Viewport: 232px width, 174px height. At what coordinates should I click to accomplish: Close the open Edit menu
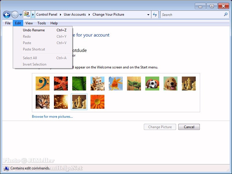point(18,23)
